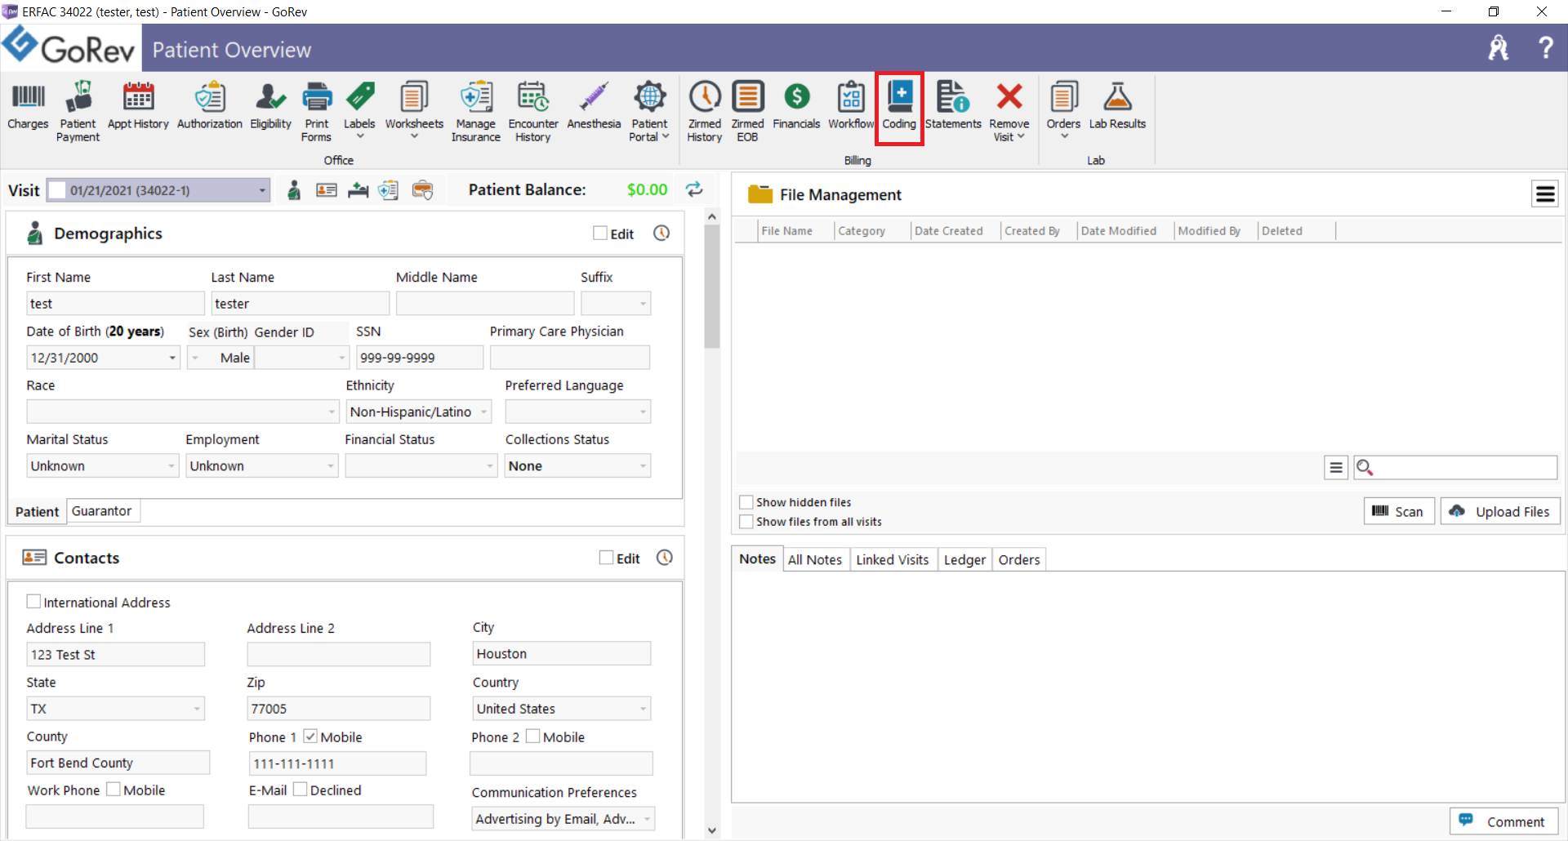View Demographics change history clock
The height and width of the screenshot is (841, 1568).
[661, 234]
